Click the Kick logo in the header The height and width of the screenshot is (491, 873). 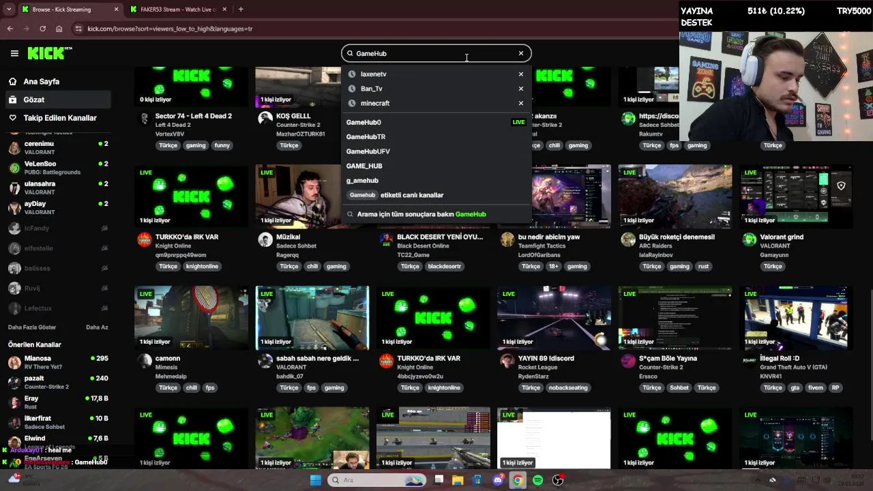coord(49,53)
